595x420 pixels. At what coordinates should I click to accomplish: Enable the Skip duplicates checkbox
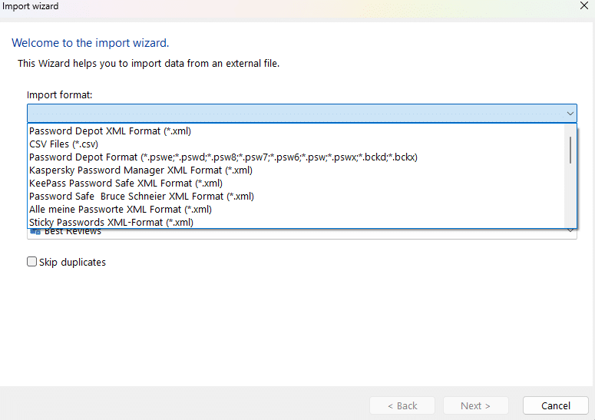(32, 262)
